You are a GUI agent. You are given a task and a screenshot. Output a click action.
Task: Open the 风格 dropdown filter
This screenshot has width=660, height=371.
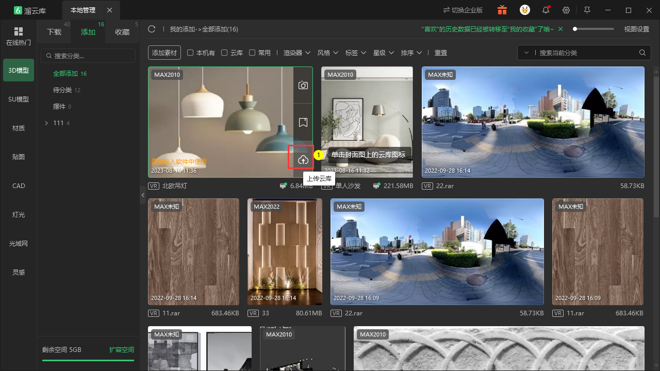[x=328, y=53]
